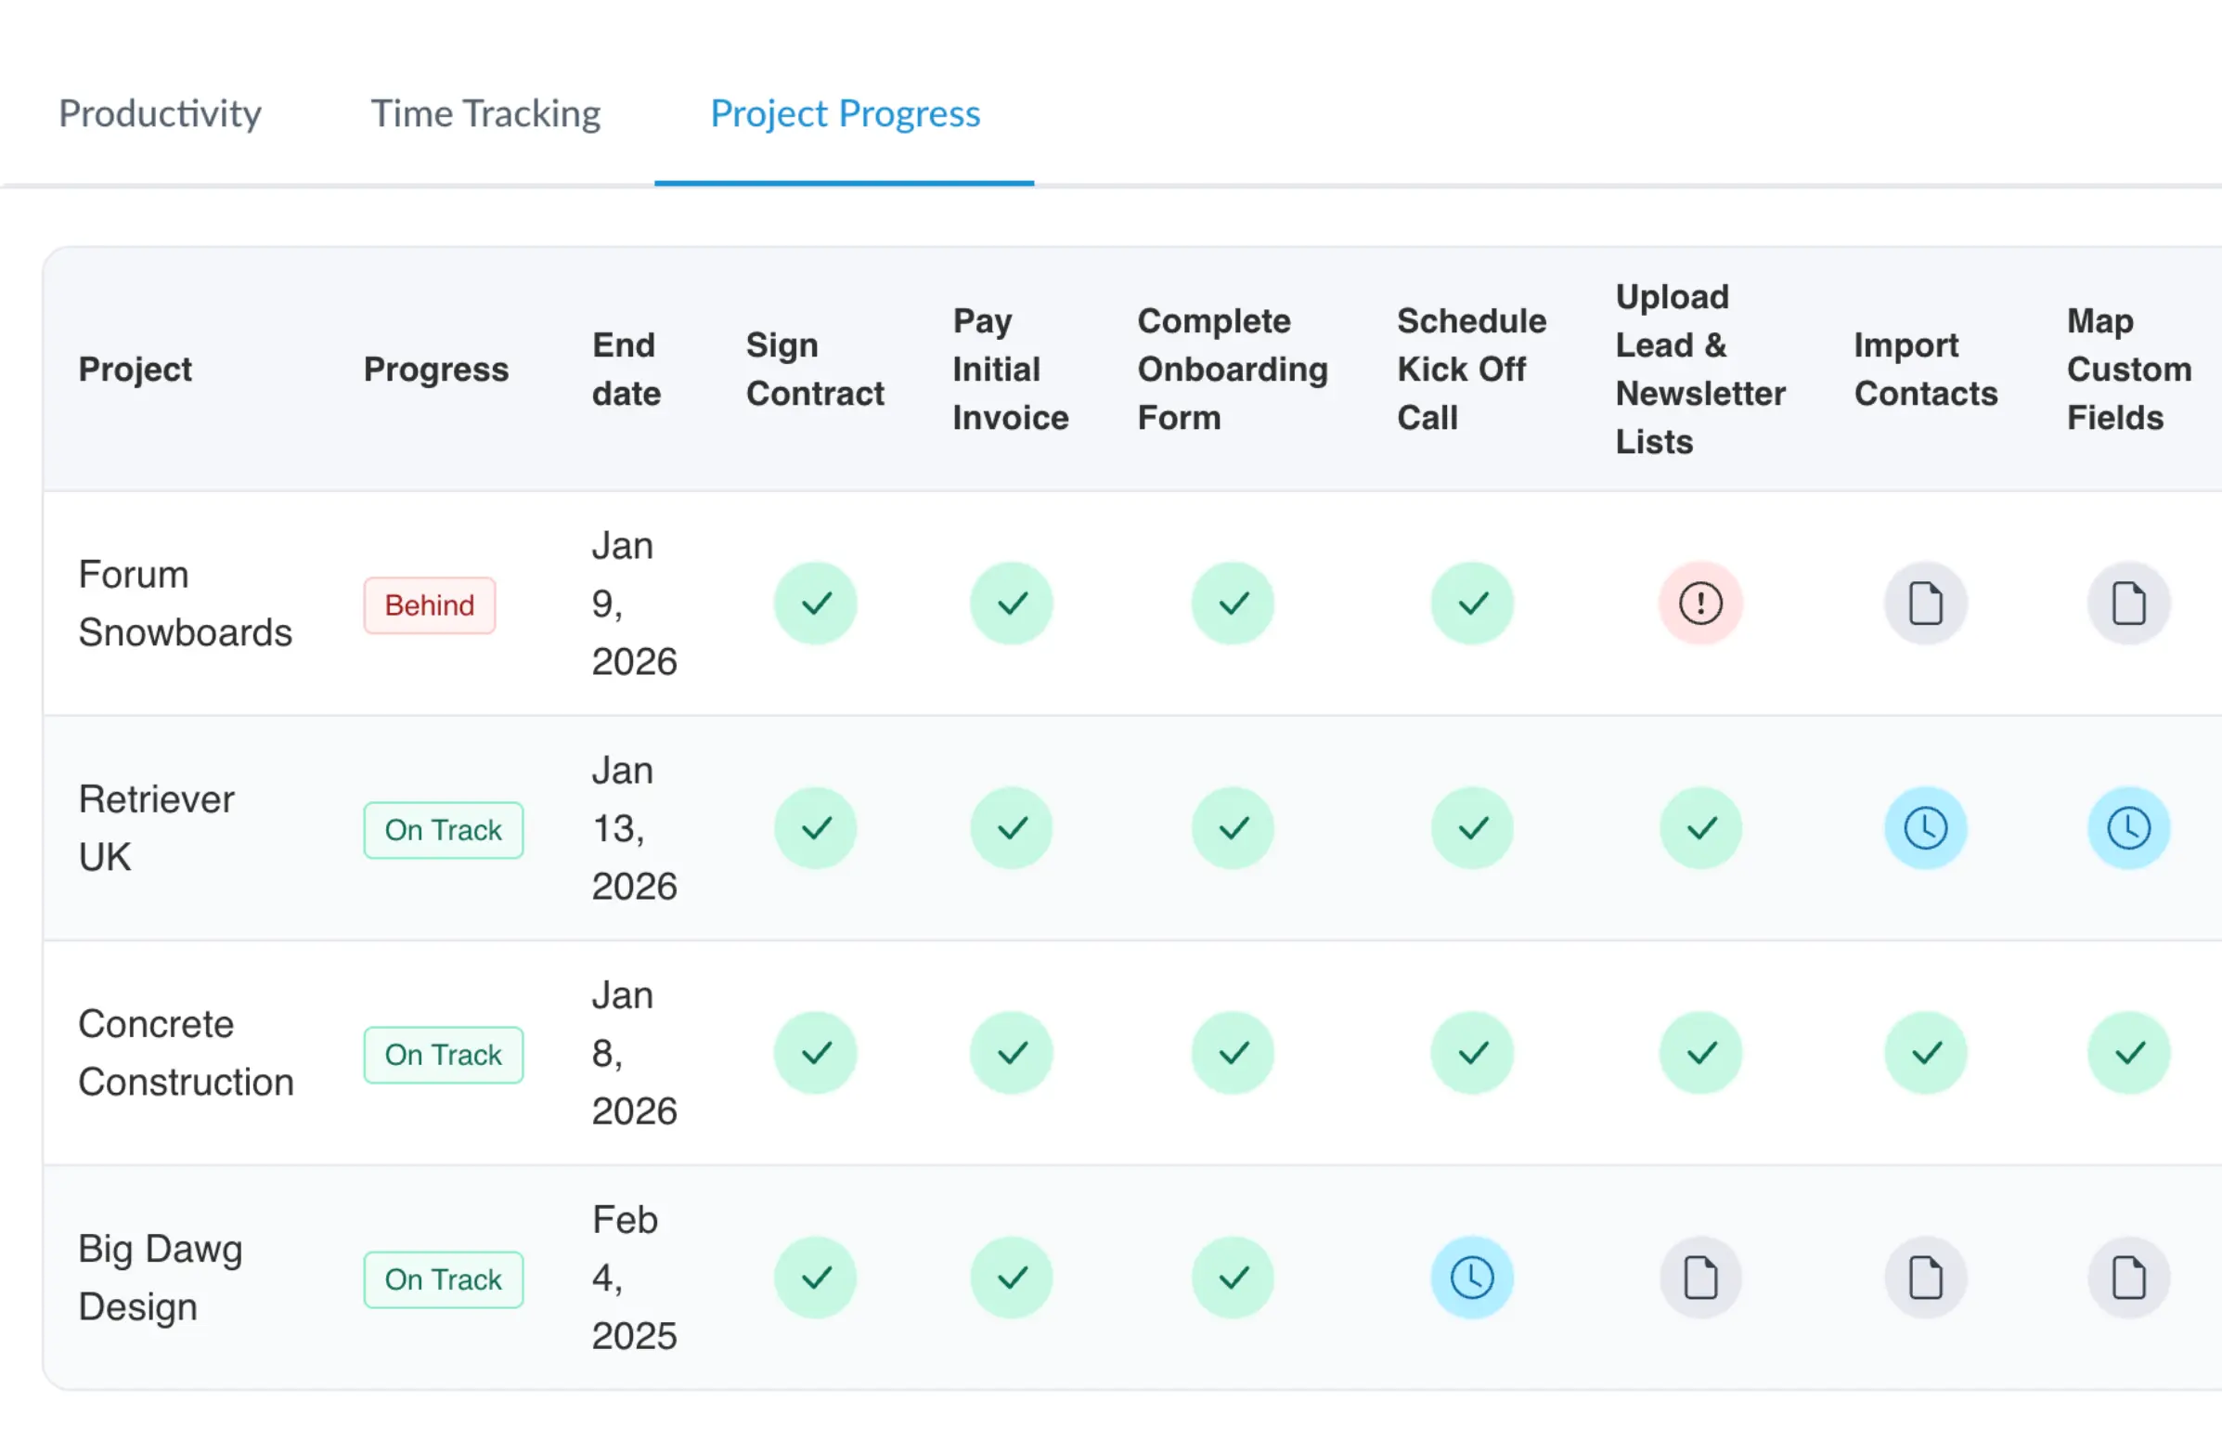Click the End date column header
2222x1454 pixels.
626,369
